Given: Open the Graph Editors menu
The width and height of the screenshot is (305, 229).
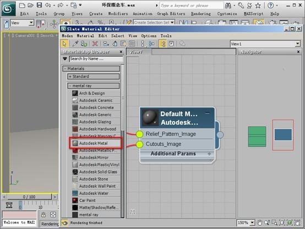Looking at the screenshot, I should click(x=171, y=14).
